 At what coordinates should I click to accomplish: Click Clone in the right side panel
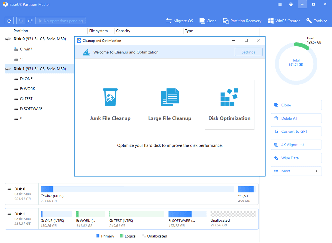tap(296, 105)
